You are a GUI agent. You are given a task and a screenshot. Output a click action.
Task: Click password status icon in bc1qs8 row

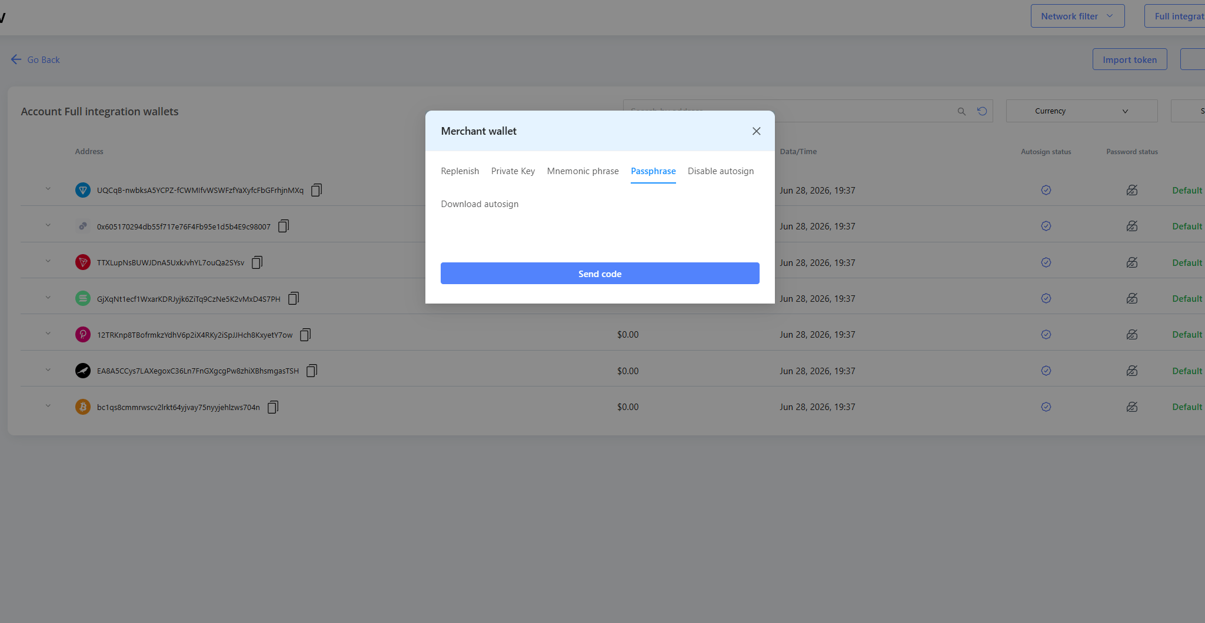[1132, 407]
